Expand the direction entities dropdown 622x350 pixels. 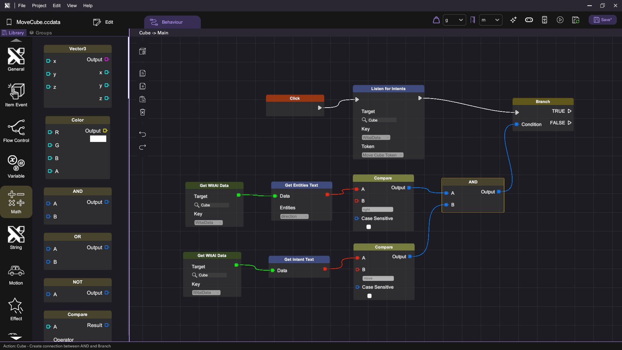(294, 216)
